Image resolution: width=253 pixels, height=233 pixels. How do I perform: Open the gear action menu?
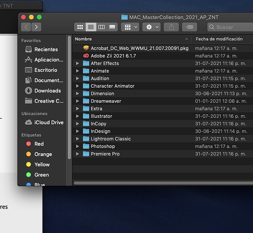pos(151,27)
